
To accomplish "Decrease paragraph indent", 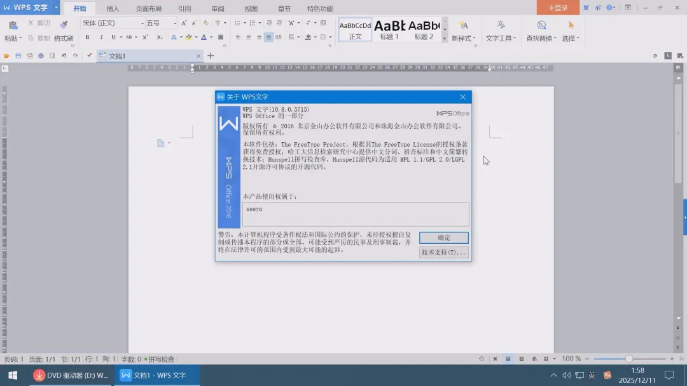I will point(269,23).
